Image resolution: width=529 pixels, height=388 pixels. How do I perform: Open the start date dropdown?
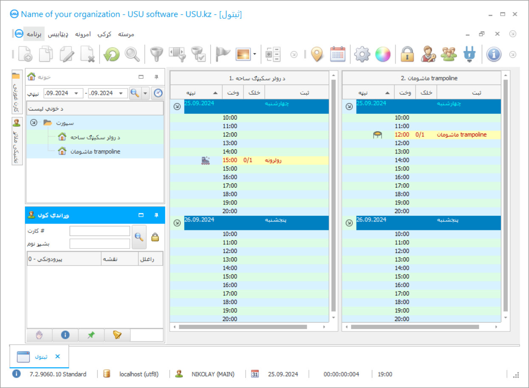pos(77,93)
